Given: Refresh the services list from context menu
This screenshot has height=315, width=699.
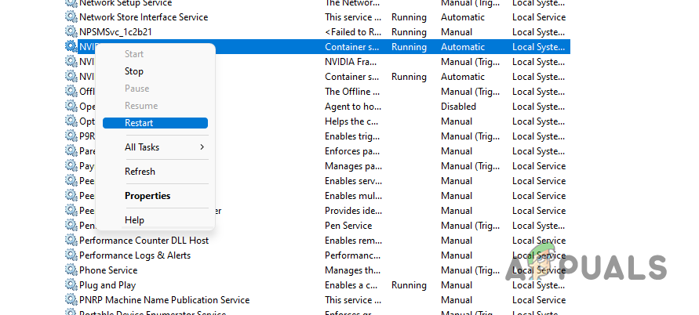Looking at the screenshot, I should click(140, 172).
